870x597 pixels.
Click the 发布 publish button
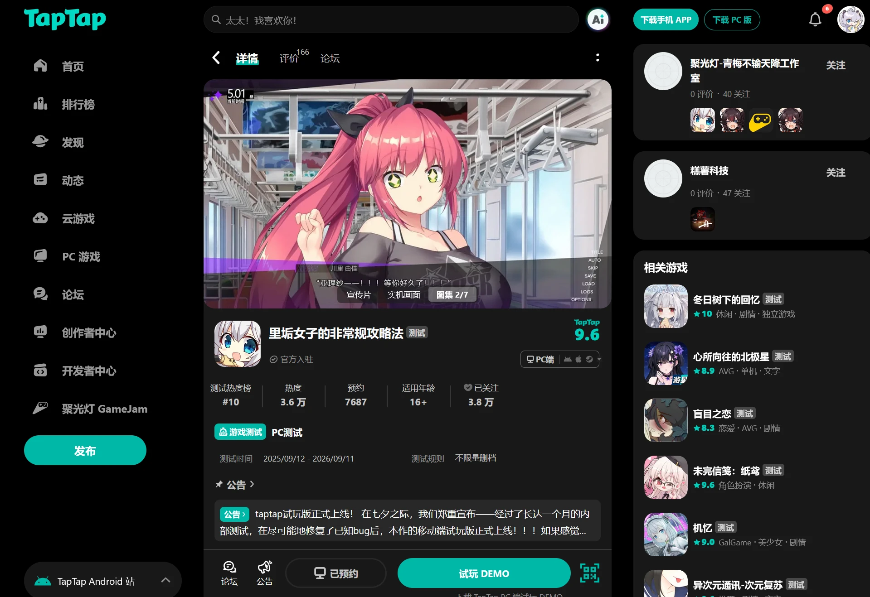[x=85, y=450]
